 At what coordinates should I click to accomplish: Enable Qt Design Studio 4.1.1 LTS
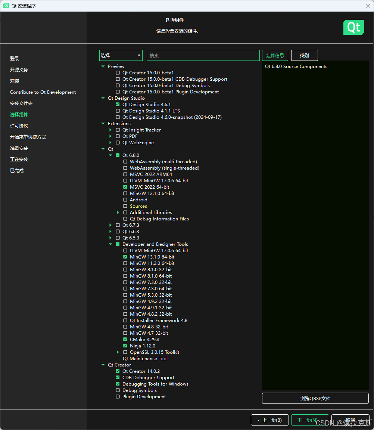[x=118, y=111]
